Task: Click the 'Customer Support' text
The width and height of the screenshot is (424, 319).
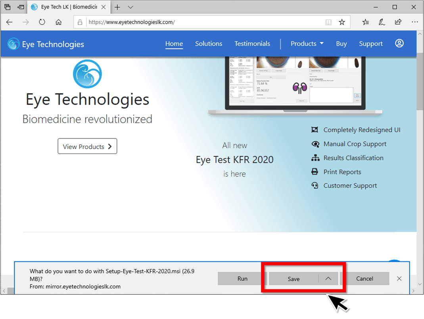Action: [350, 186]
